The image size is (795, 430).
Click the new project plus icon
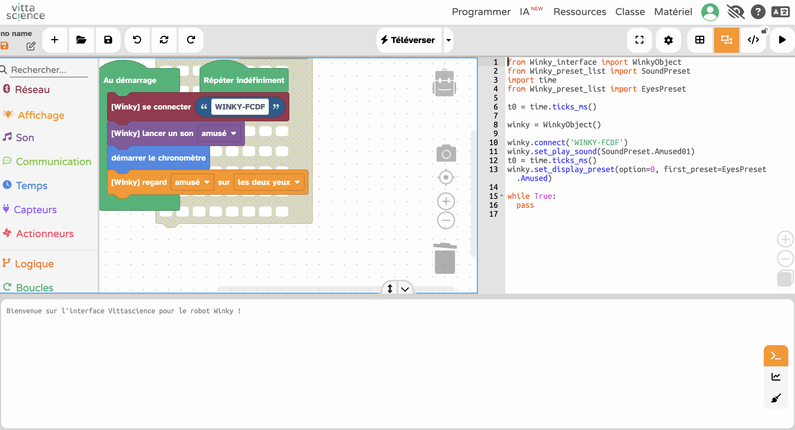(x=55, y=40)
